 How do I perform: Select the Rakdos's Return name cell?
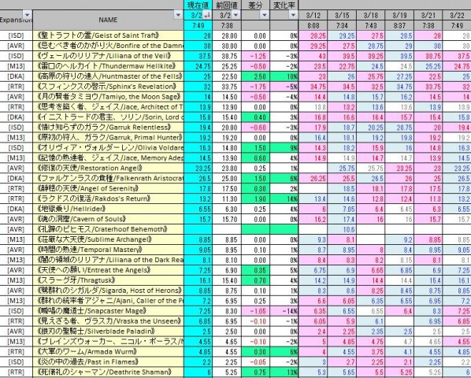[x=108, y=198]
